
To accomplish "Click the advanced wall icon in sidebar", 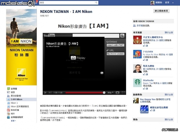I will tap(8, 117).
